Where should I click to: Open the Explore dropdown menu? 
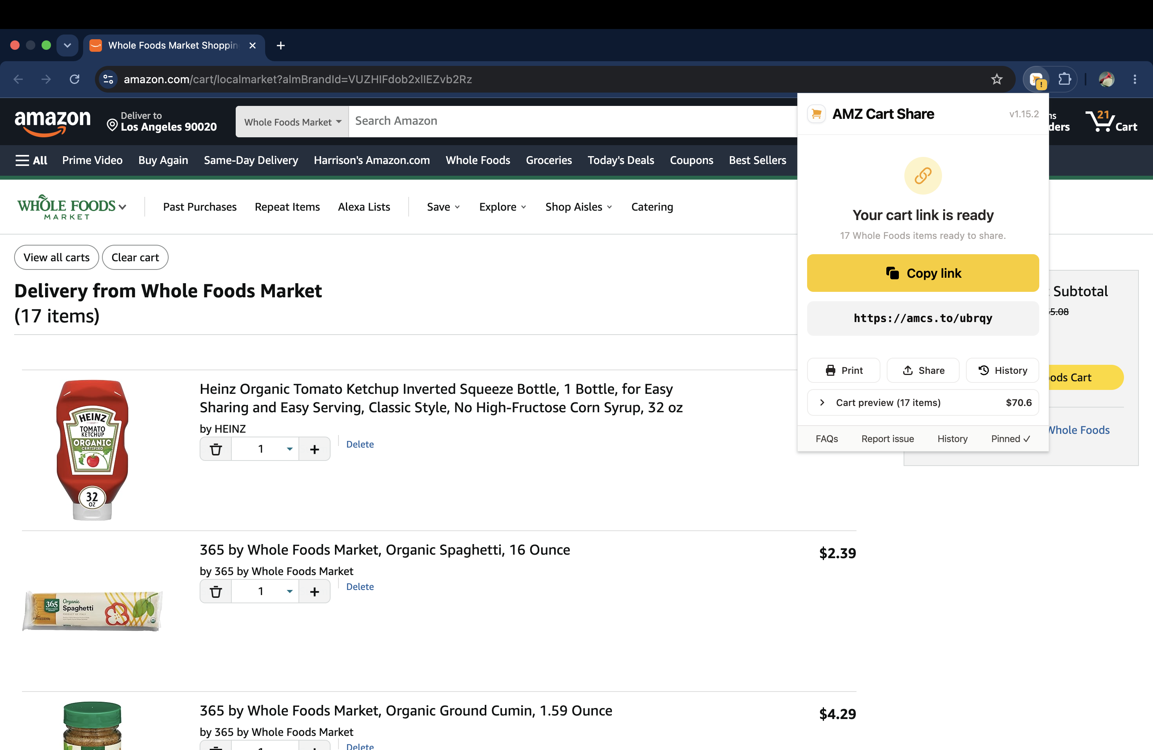502,208
